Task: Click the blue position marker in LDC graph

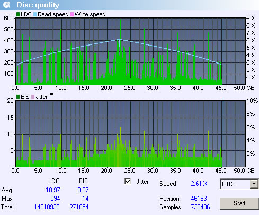Action: 222,51
